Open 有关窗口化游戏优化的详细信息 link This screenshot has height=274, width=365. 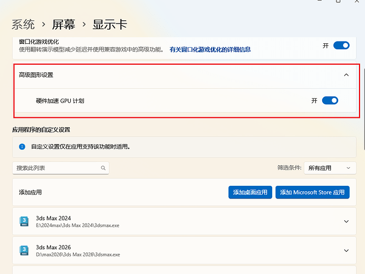coord(210,49)
